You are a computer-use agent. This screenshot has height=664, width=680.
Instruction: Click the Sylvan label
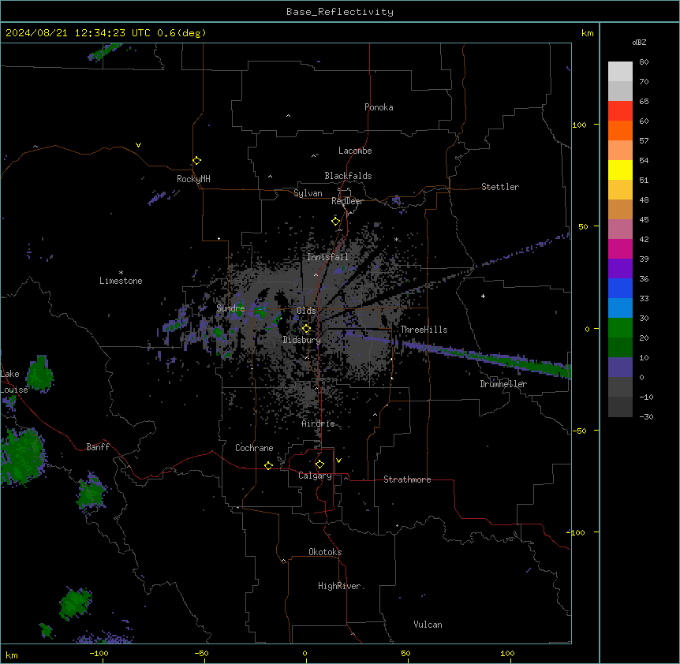click(308, 193)
